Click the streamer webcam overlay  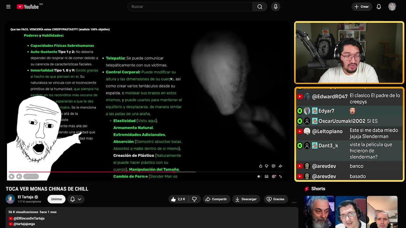click(349, 53)
